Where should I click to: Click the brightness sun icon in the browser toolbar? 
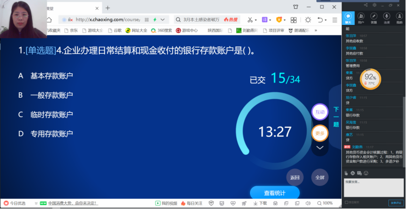(x=308, y=20)
